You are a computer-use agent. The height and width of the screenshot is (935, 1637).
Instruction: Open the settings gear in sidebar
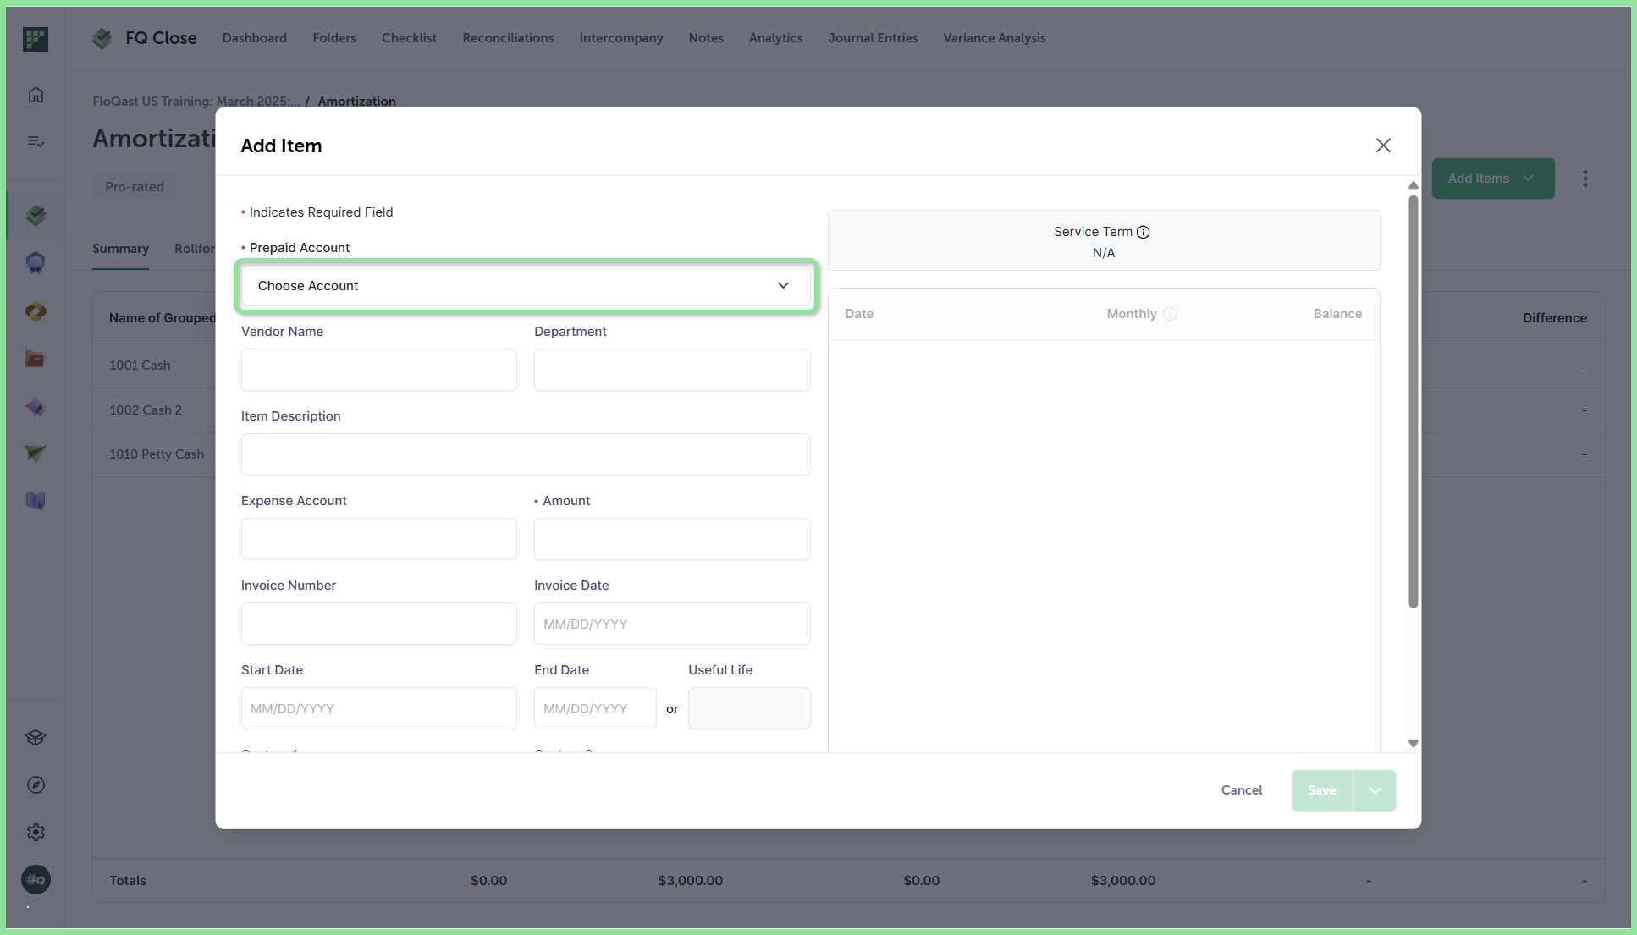pyautogui.click(x=36, y=832)
